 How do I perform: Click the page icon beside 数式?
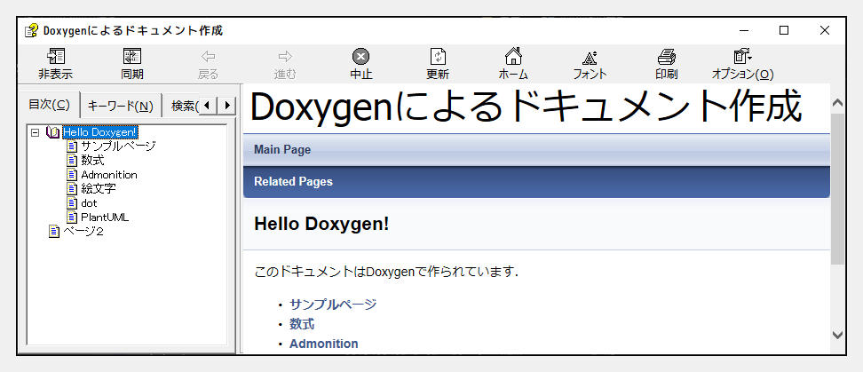[72, 161]
